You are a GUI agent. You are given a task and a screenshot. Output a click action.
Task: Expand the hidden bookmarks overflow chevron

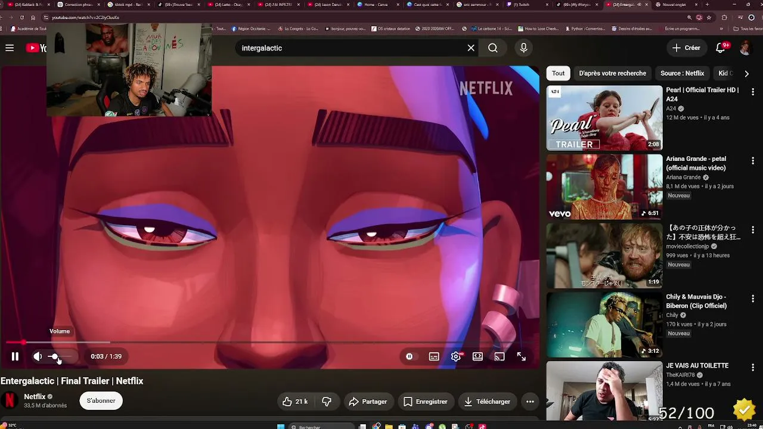721,29
